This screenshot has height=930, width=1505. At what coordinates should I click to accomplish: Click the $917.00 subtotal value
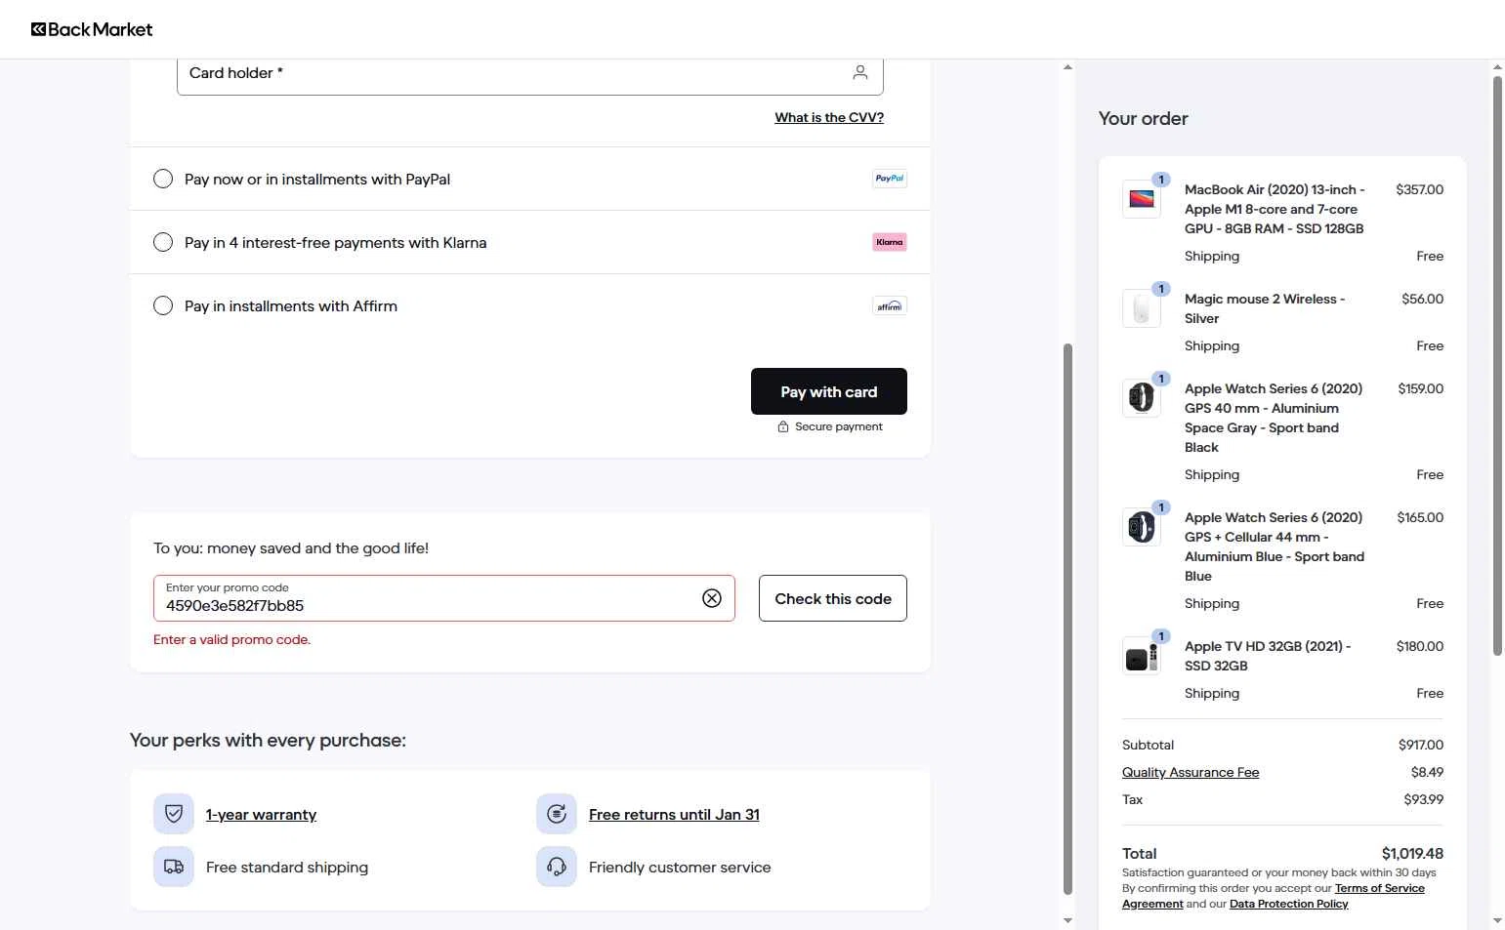pyautogui.click(x=1421, y=745)
